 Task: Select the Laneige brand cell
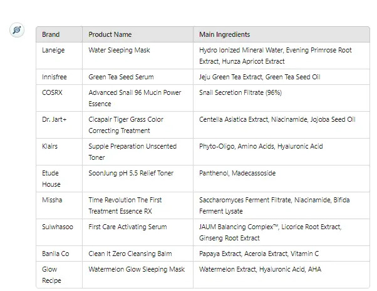click(x=53, y=50)
